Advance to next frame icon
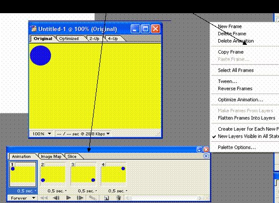The width and height of the screenshot is (279, 203). click(80, 198)
